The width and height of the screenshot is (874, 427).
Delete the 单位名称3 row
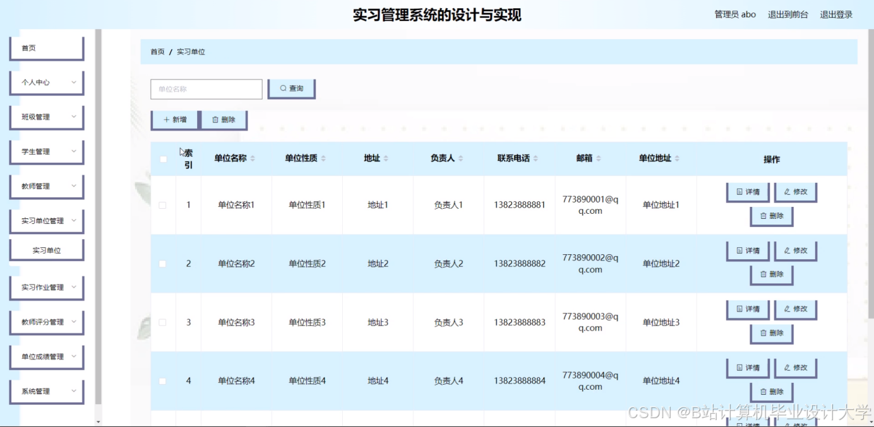(772, 333)
